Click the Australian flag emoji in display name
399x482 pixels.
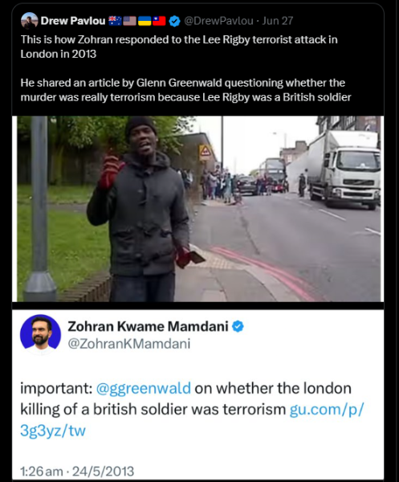[115, 21]
